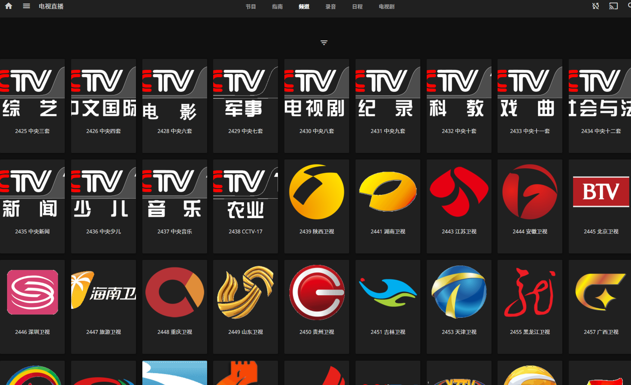Open the CCTV 军事 channel logo
The image size is (631, 385).
click(245, 92)
